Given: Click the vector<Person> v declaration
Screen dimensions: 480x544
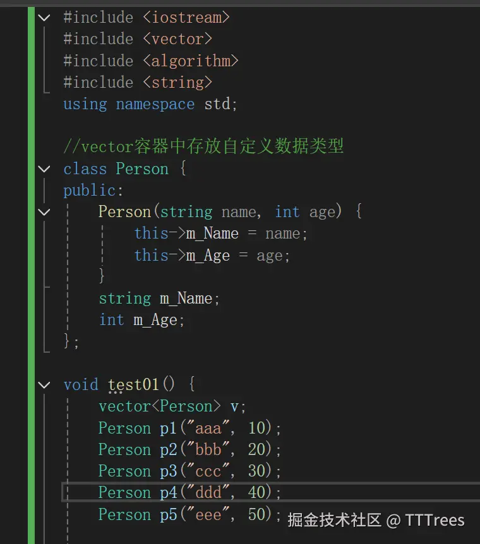Looking at the screenshot, I should point(172,406).
